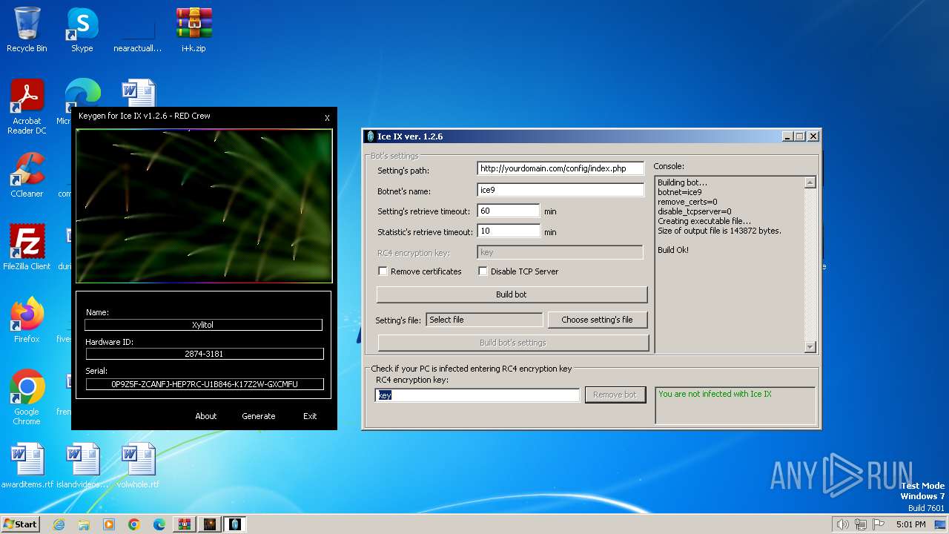Viewport: 949px width, 534px height.
Task: Open Microsoft Edge from the taskbar
Action: (159, 524)
